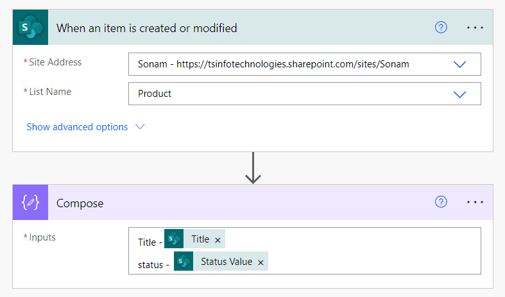The image size is (505, 297).
Task: Expand the Site Address dropdown arrow
Action: [x=460, y=64]
